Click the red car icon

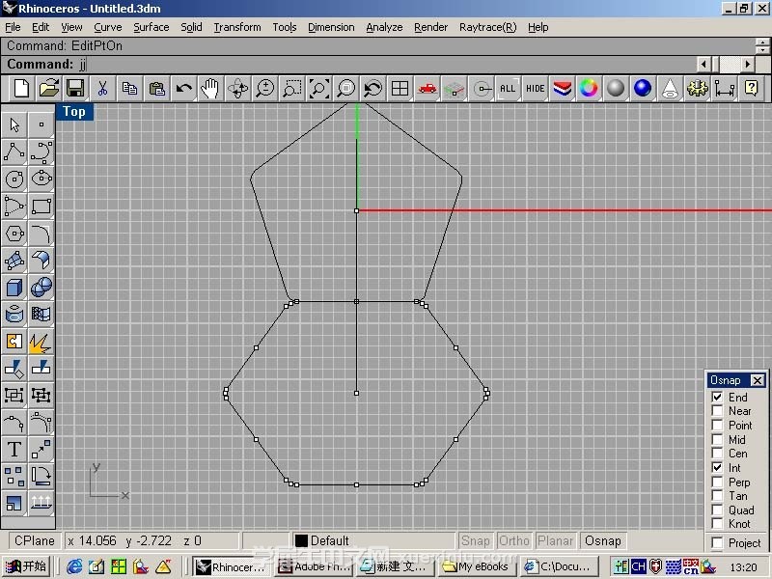(x=427, y=89)
